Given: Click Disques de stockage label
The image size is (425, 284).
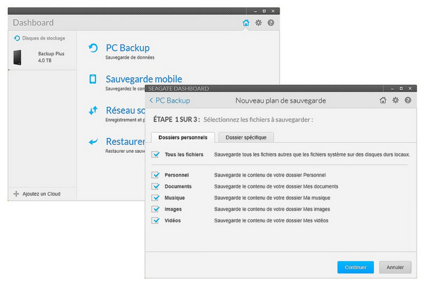Looking at the screenshot, I should (x=44, y=38).
